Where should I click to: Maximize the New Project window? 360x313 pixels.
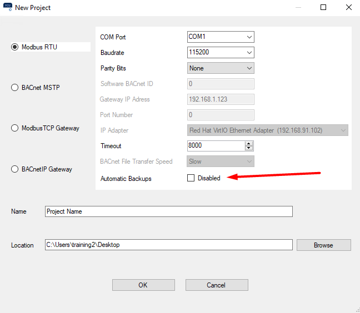[x=323, y=8]
